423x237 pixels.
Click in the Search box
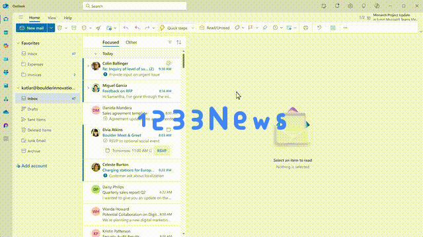coord(134,6)
